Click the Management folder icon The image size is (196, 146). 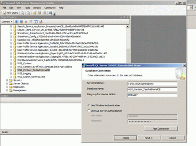pyautogui.click(x=11, y=90)
